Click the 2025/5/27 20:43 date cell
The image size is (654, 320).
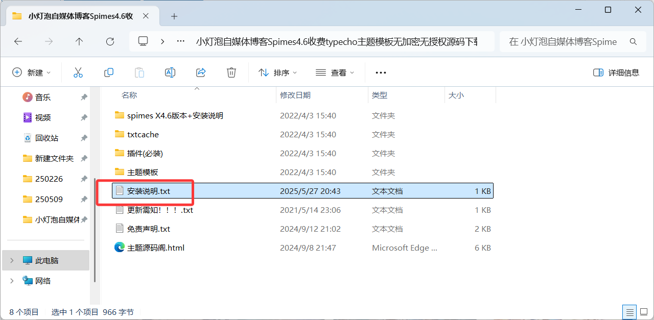(310, 191)
